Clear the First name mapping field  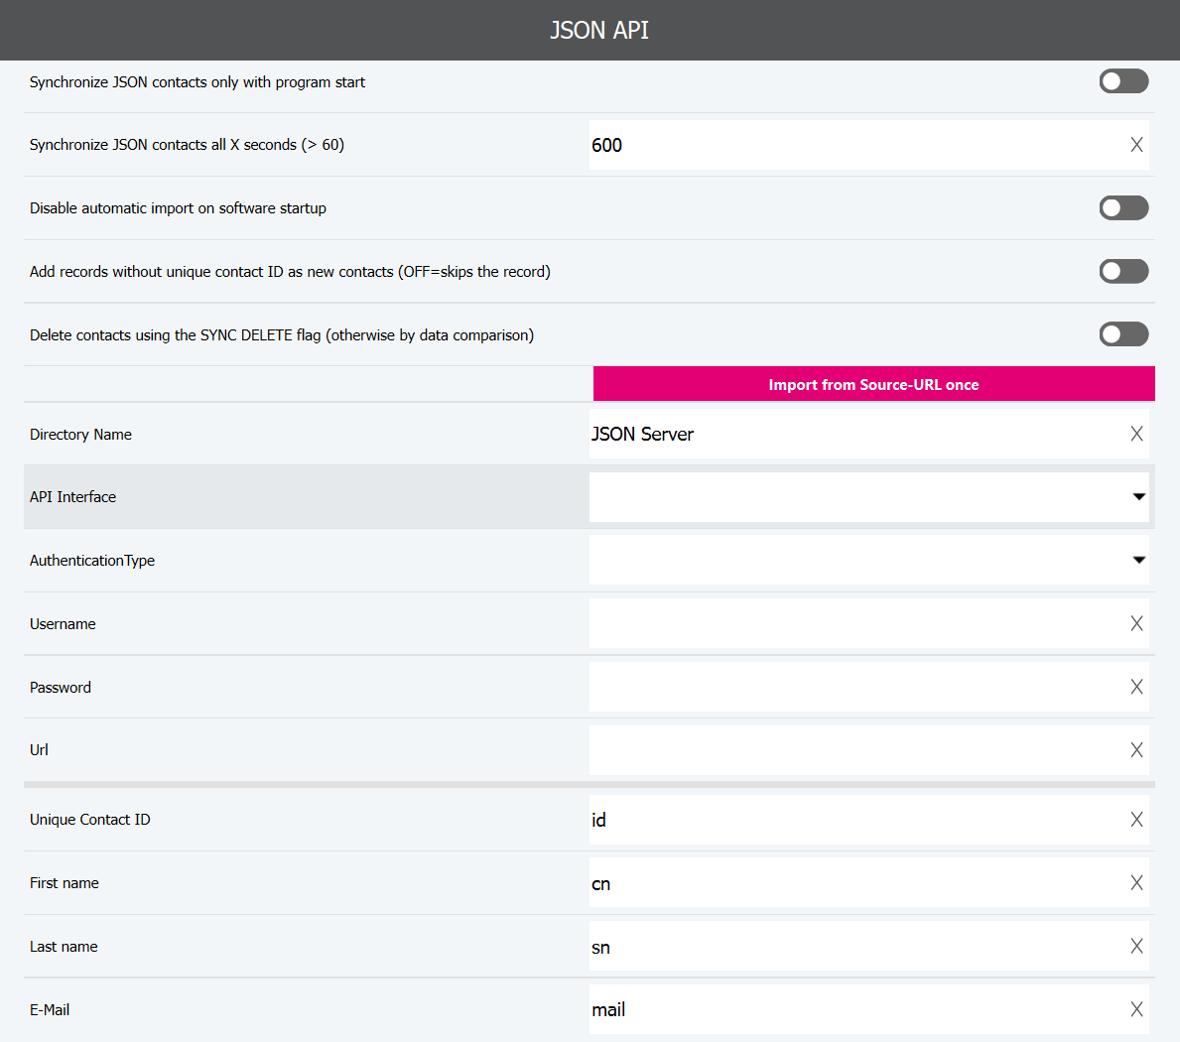click(x=1136, y=883)
